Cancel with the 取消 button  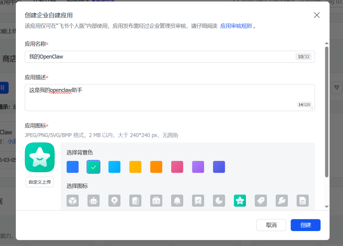coord(271,225)
